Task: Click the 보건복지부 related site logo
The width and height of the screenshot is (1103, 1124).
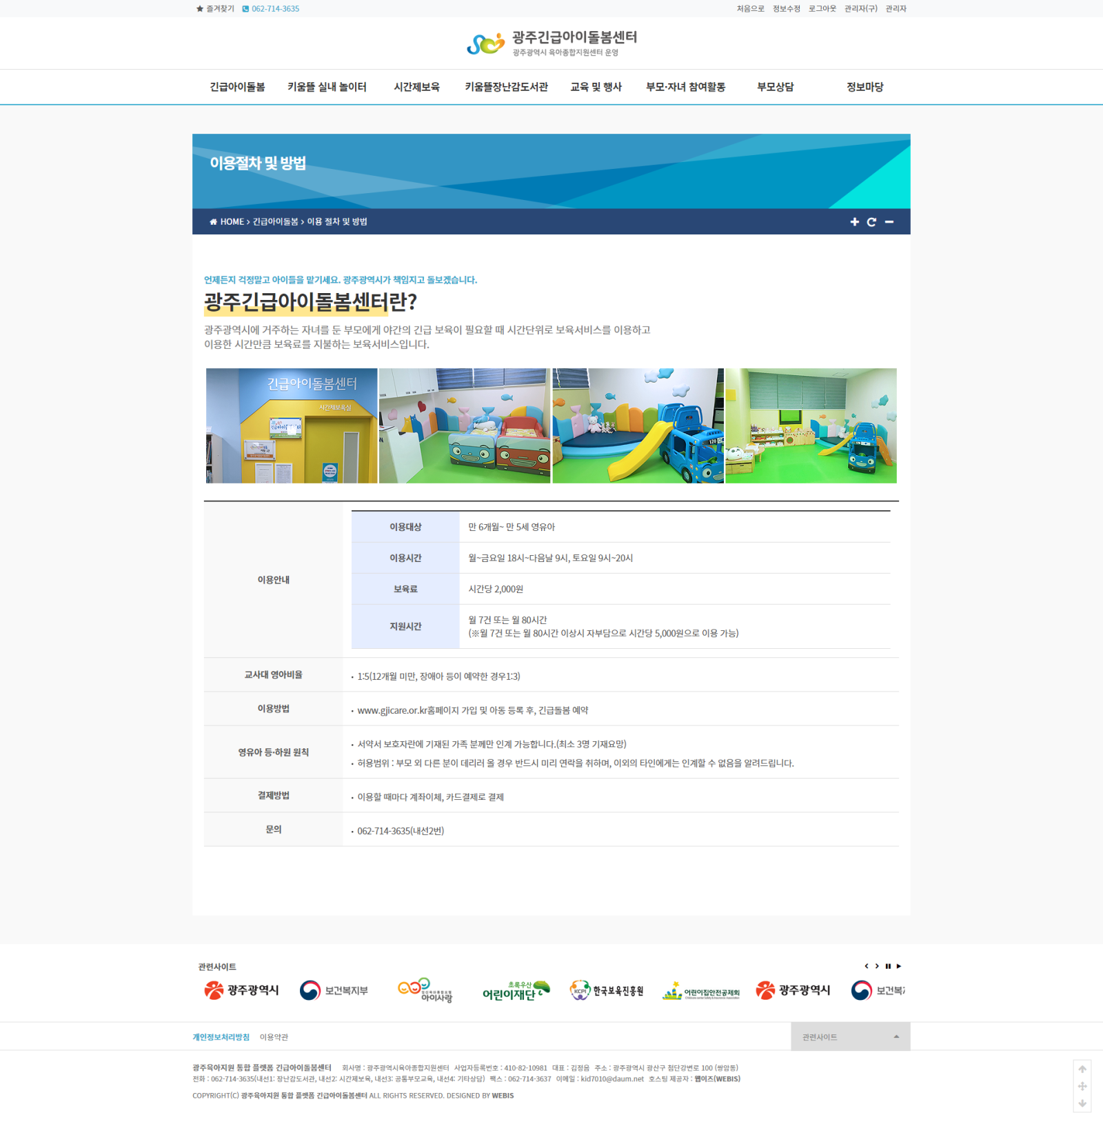Action: [x=334, y=991]
